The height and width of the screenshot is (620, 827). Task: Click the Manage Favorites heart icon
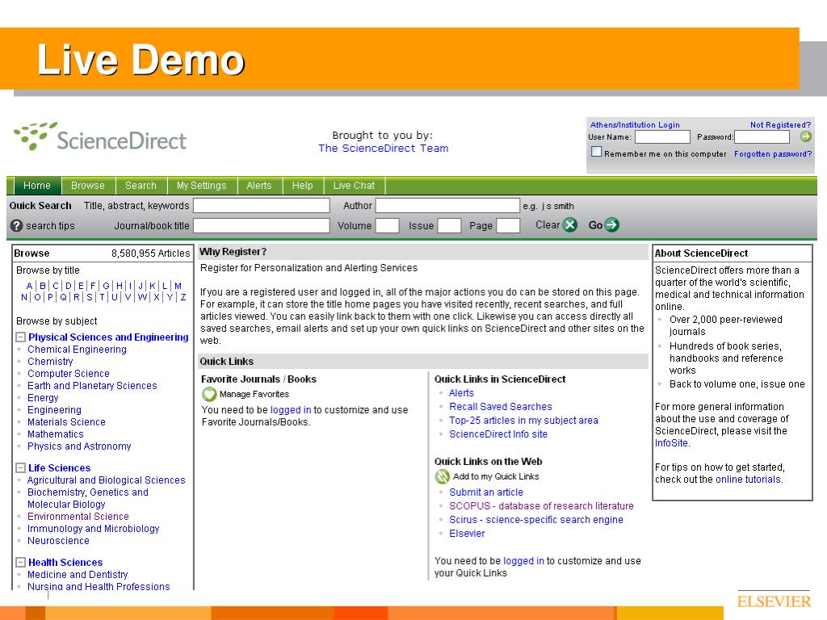click(209, 394)
